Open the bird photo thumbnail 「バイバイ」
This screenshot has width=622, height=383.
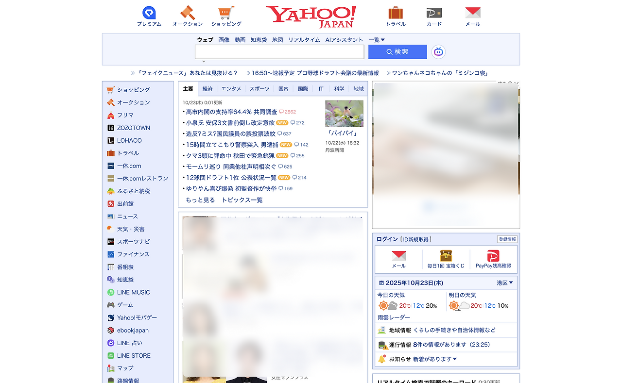coord(344,114)
